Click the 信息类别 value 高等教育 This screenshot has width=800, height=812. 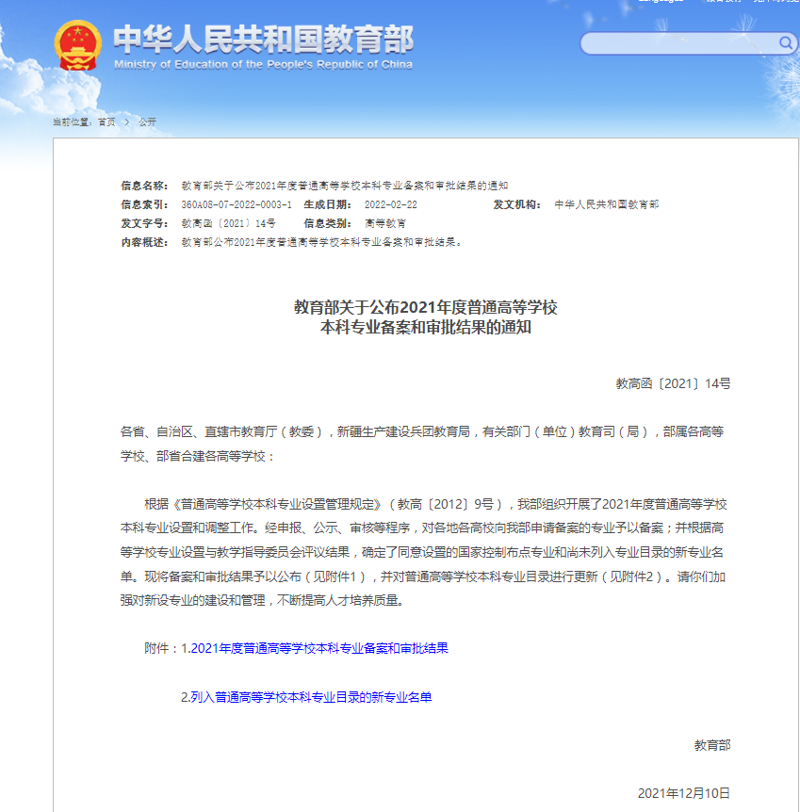pyautogui.click(x=385, y=223)
